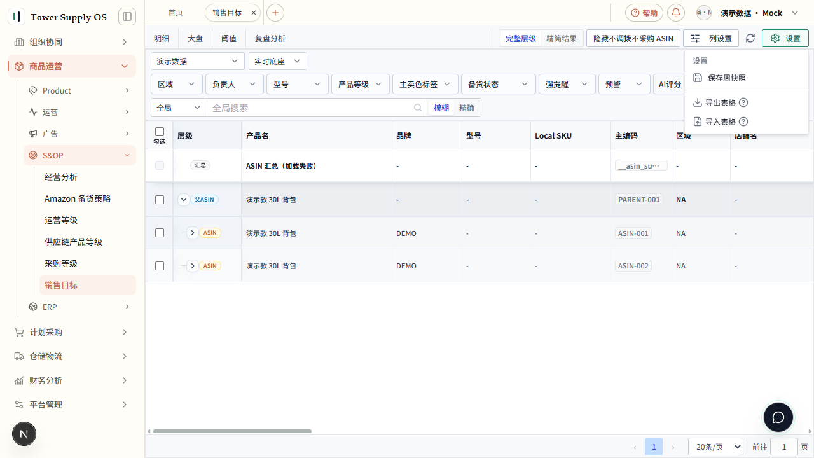Screen dimensions: 814x458
Task: Open Amazon 备货策略 in sidebar
Action: pos(78,198)
